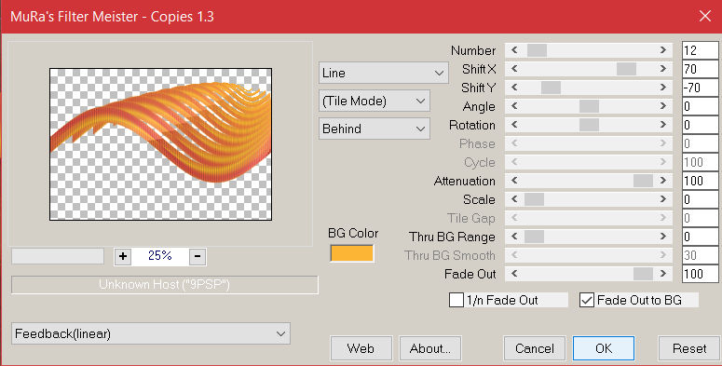Click the orange waves preview image

[x=160, y=144]
